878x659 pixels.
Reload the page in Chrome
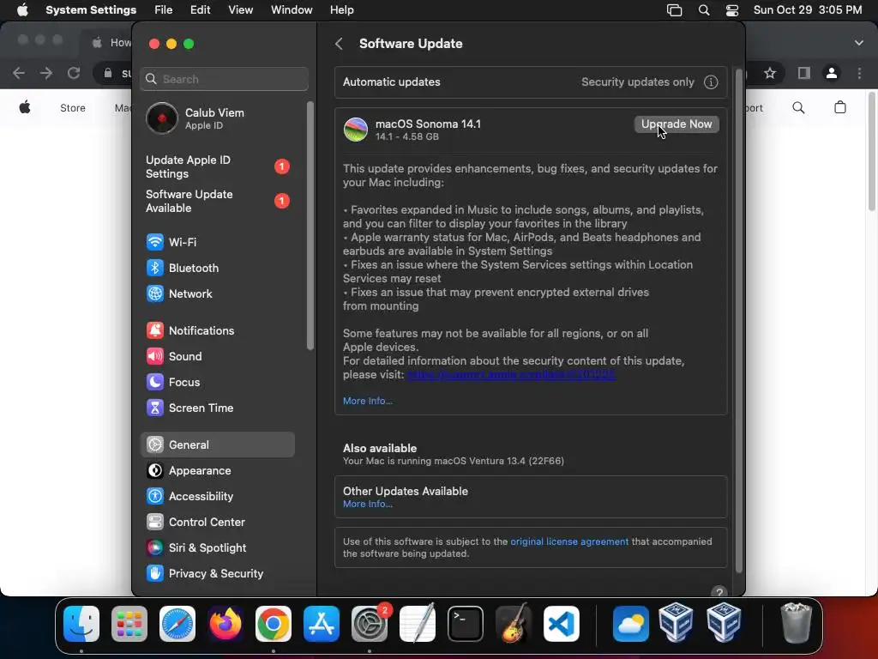click(74, 73)
